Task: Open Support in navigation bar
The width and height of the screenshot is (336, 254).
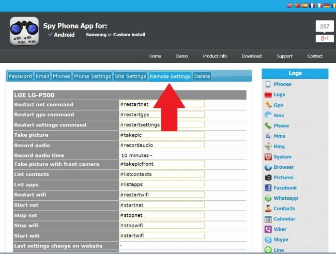Action: click(284, 56)
